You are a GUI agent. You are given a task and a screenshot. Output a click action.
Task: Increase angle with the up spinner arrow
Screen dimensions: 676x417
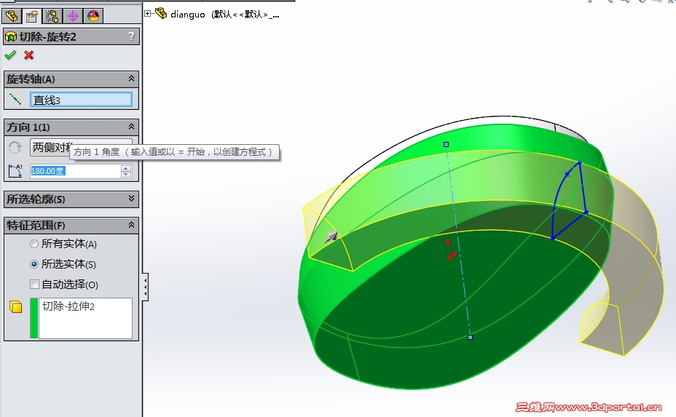pos(126,168)
